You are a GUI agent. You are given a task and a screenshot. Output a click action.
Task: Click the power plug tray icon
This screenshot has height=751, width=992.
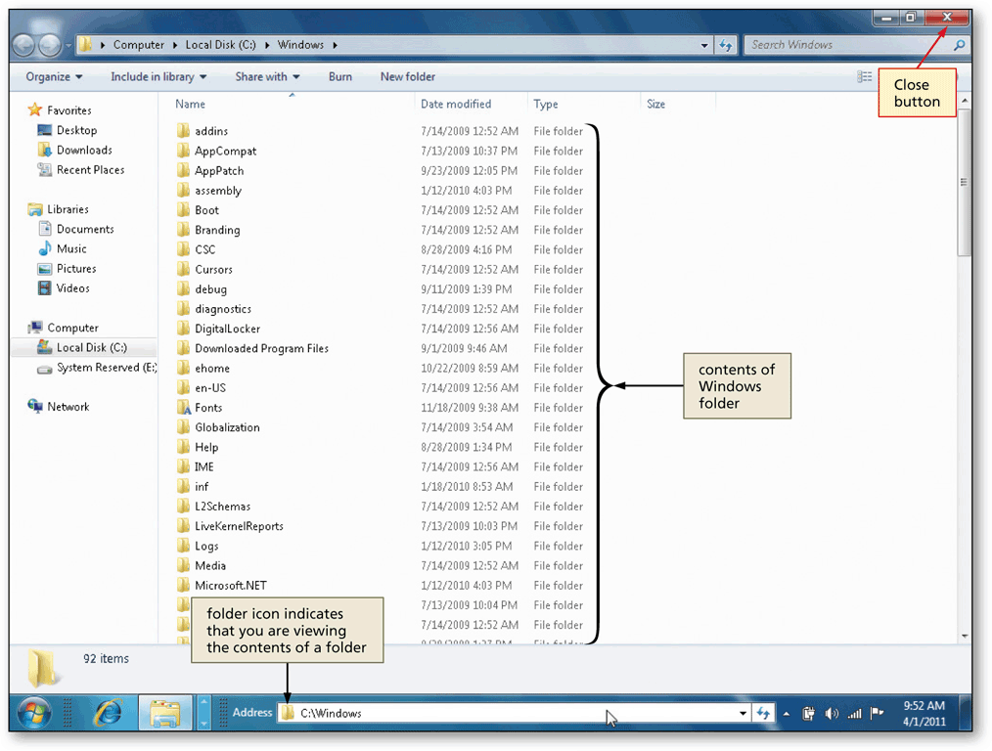click(808, 714)
